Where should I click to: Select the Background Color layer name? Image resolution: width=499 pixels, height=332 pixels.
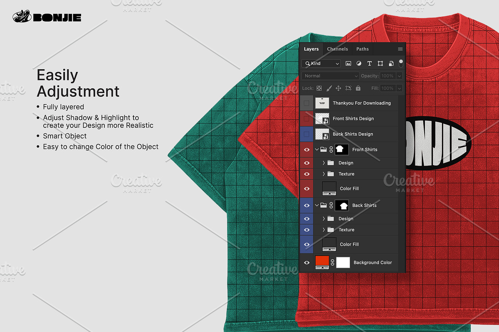pos(373,263)
